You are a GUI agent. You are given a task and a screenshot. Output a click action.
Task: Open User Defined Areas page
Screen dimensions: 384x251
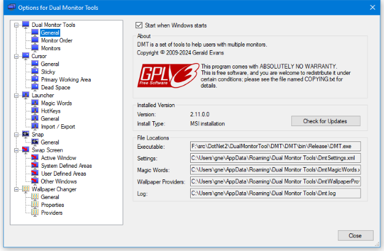(63, 173)
